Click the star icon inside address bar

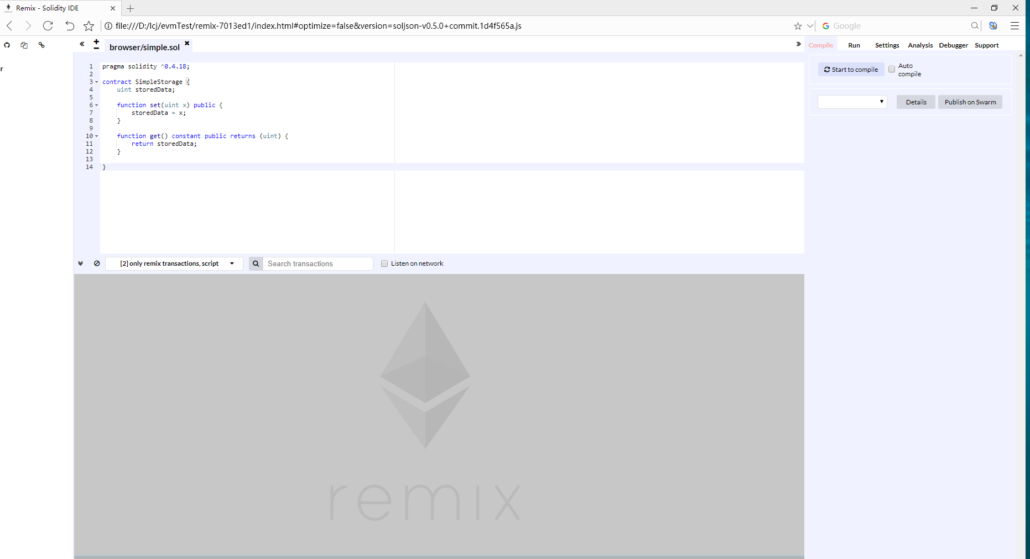pos(798,26)
